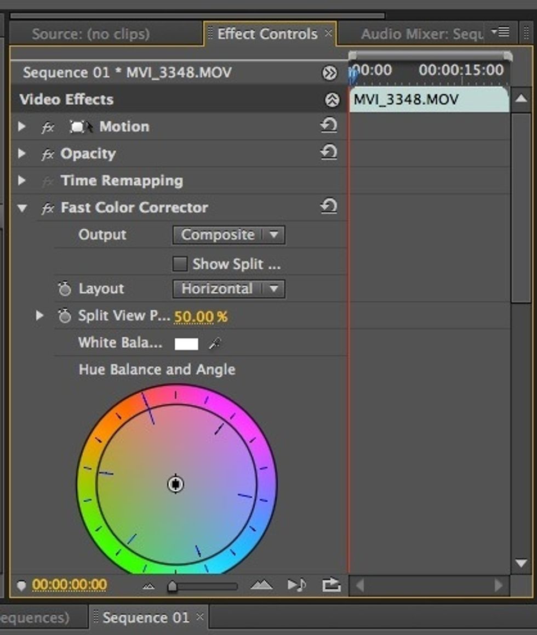
Task: Reset the Motion effect to defaults
Action: (x=328, y=127)
